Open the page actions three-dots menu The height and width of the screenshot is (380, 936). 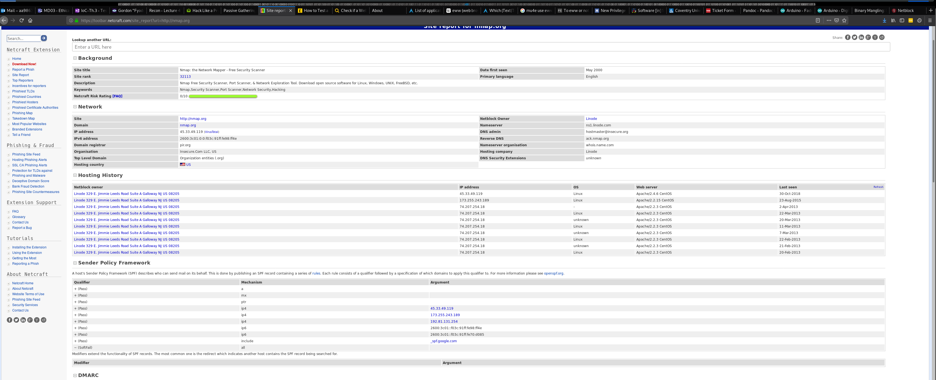click(x=829, y=21)
